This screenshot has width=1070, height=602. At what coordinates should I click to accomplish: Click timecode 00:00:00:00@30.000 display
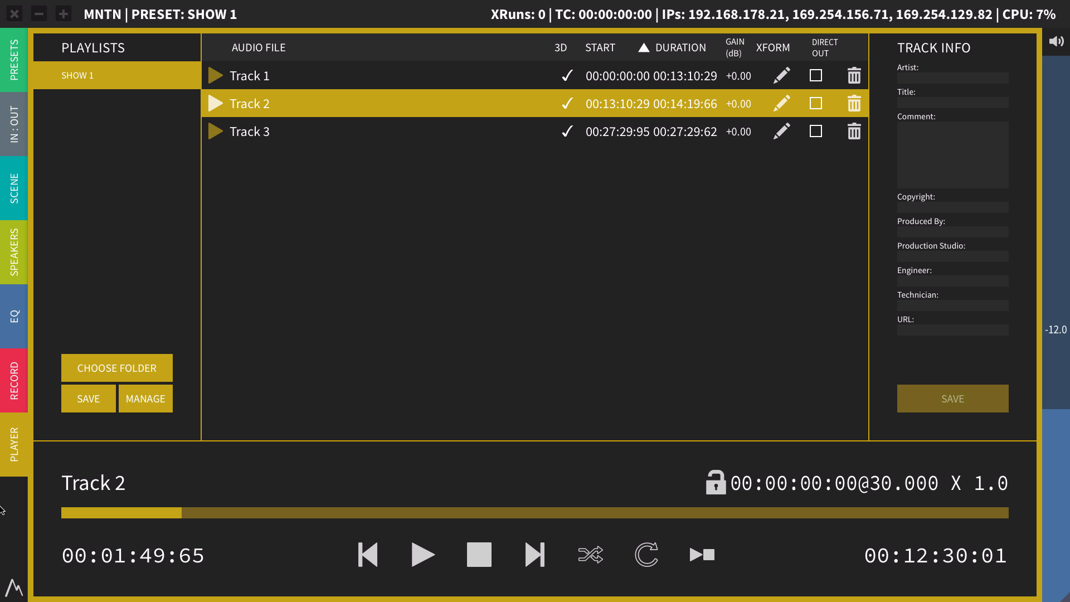tap(834, 483)
